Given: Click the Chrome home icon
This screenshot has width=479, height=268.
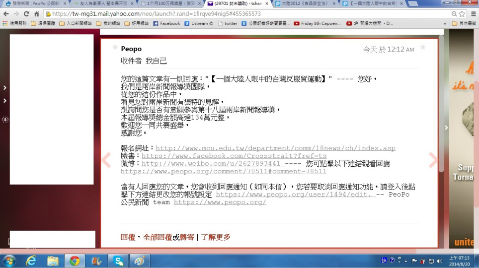Looking at the screenshot, I should (x=37, y=14).
